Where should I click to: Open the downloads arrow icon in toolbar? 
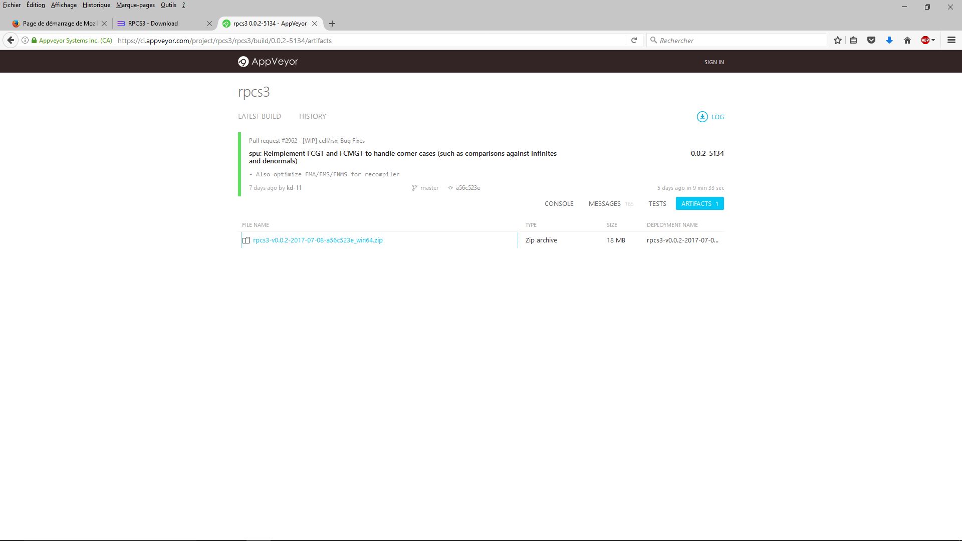point(889,41)
